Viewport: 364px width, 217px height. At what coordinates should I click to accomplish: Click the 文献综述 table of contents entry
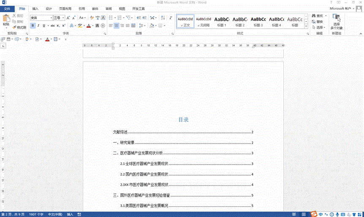click(x=120, y=132)
